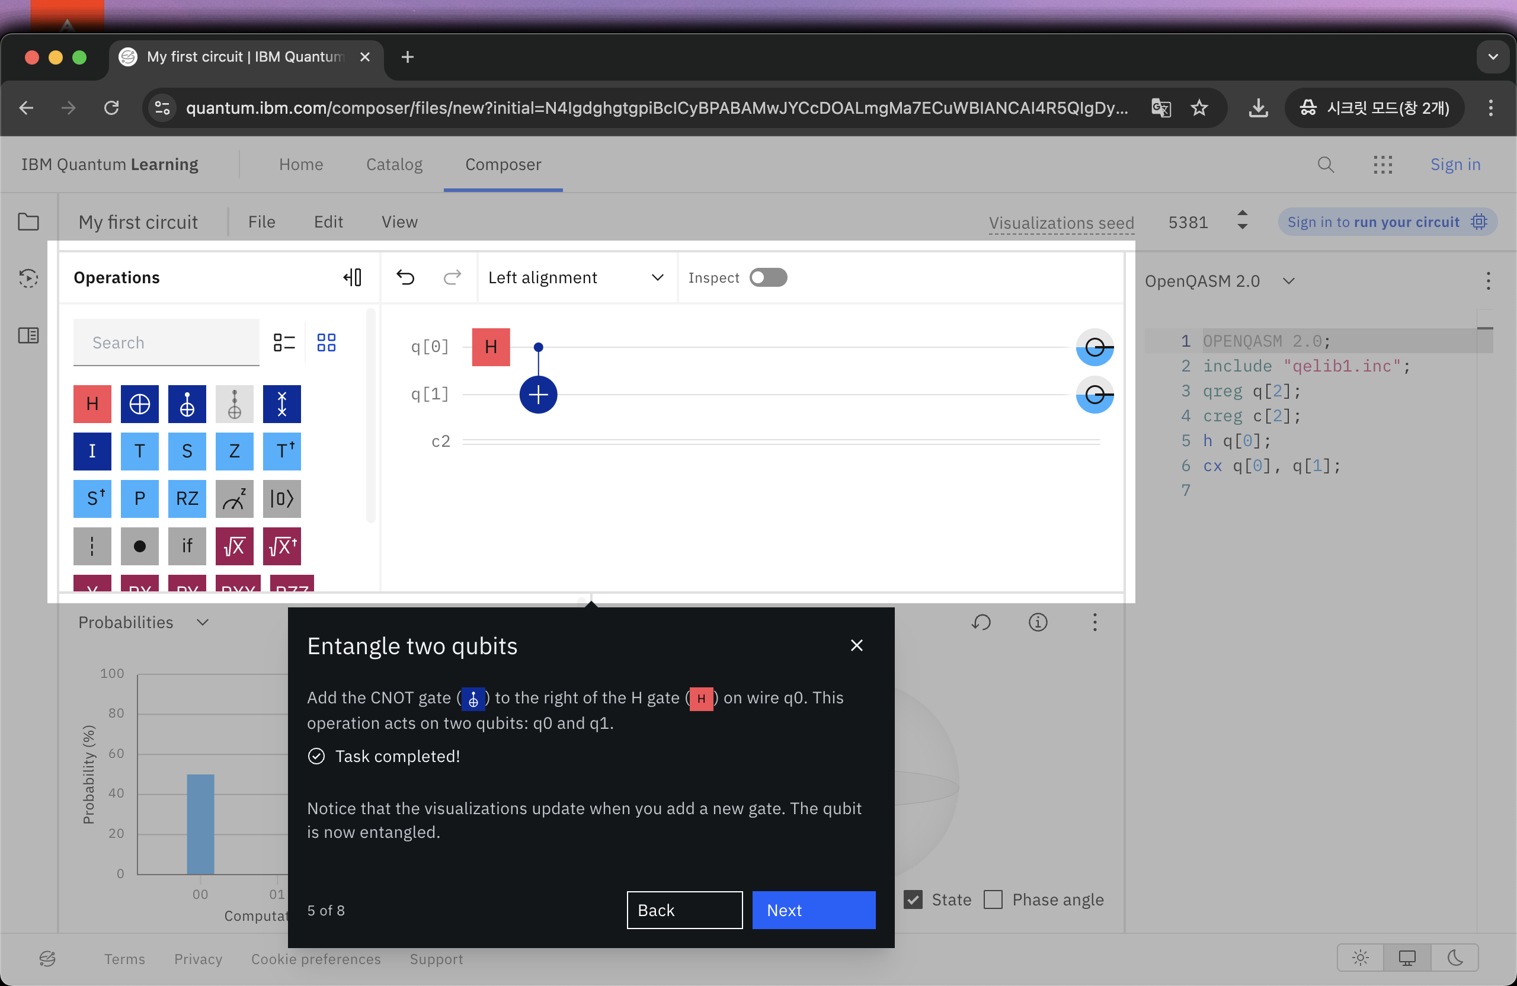Close the Entangle two qubits popup
This screenshot has height=986, width=1517.
coord(857,645)
